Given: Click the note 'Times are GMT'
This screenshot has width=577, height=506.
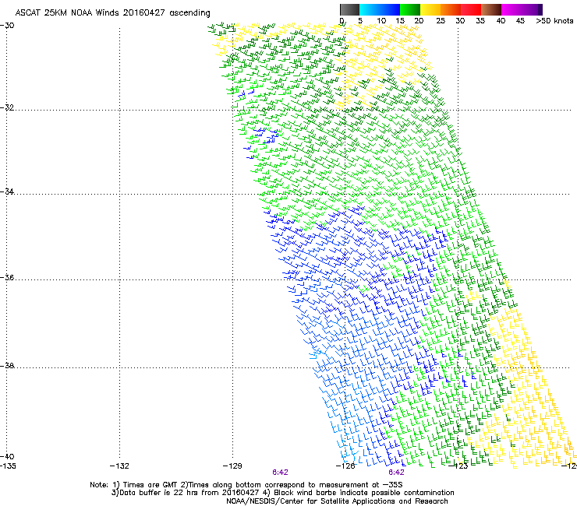Looking at the screenshot, I should tap(150, 485).
